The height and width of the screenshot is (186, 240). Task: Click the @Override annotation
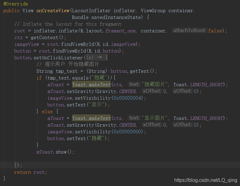[16, 4]
